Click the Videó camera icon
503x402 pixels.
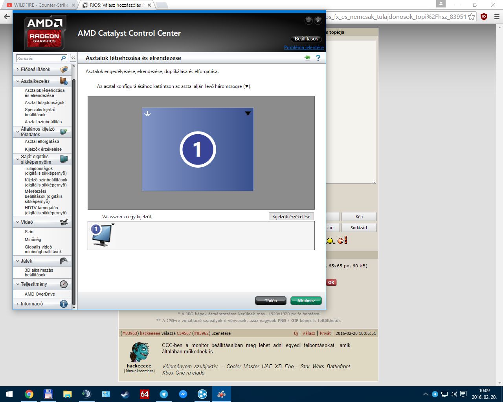pyautogui.click(x=64, y=222)
